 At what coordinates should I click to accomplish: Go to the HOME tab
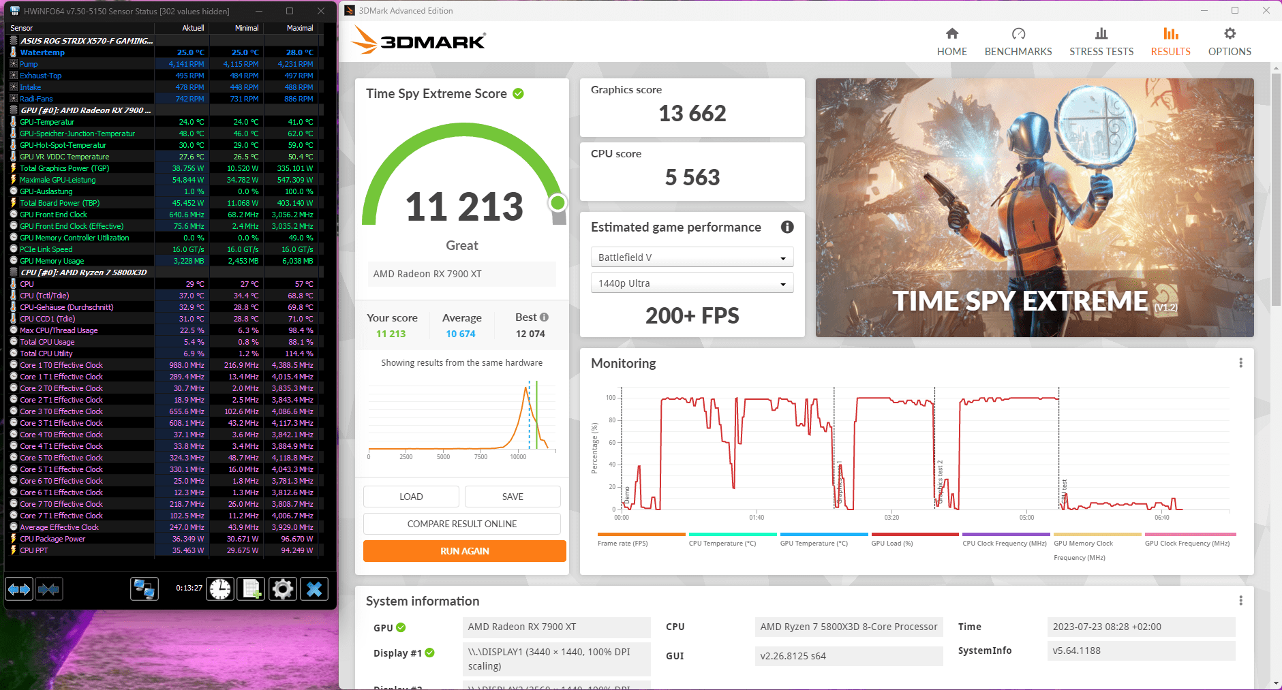point(952,42)
